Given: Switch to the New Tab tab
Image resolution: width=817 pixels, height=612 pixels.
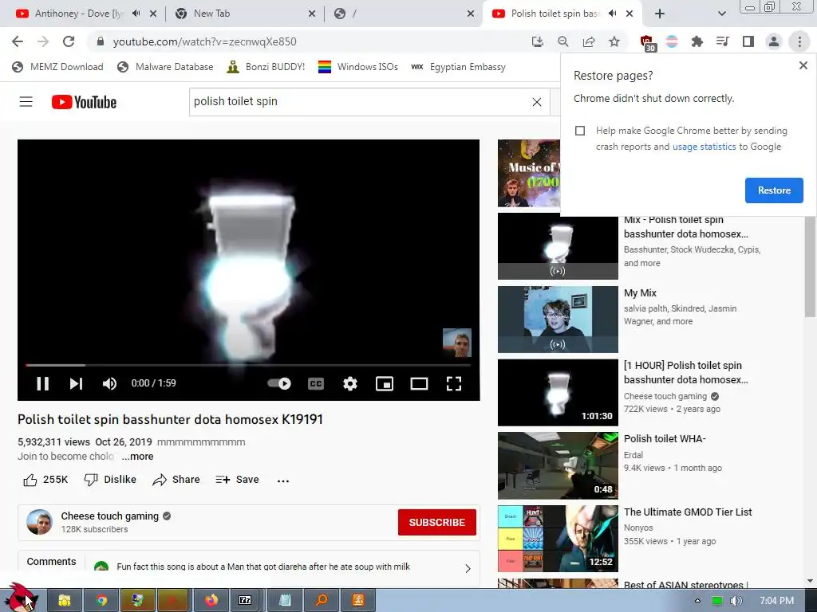Looking at the screenshot, I should [x=211, y=14].
